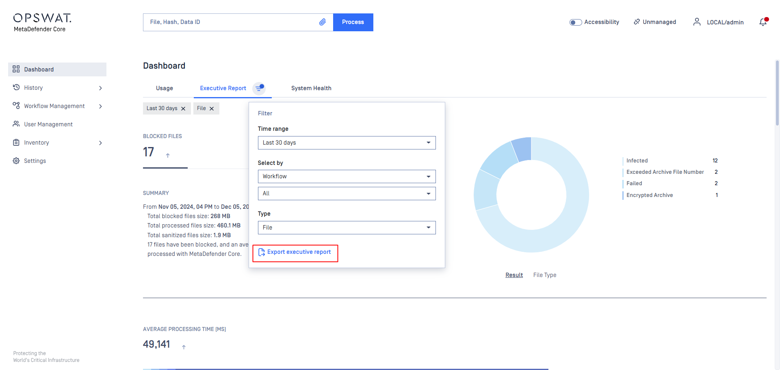Open the Time range Last 30 days dropdown
Image resolution: width=780 pixels, height=370 pixels.
click(x=347, y=143)
